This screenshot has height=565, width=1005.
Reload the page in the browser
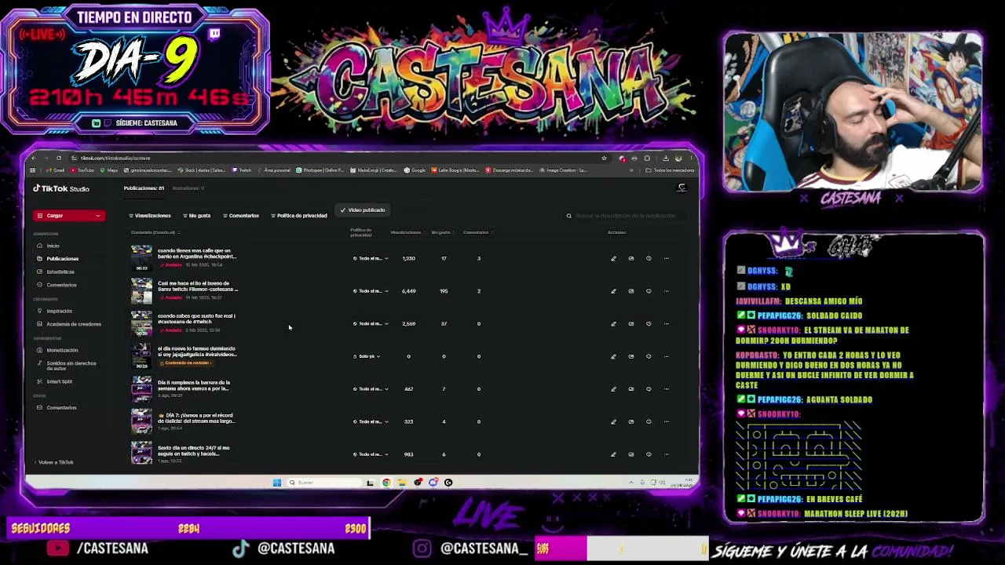58,158
